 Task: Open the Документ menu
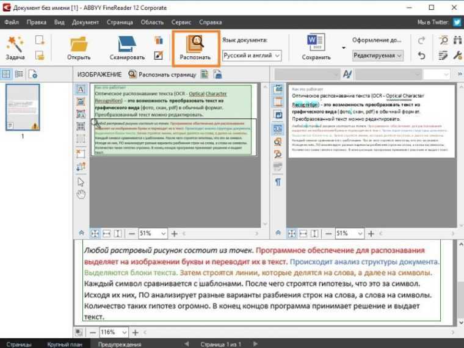click(x=85, y=22)
